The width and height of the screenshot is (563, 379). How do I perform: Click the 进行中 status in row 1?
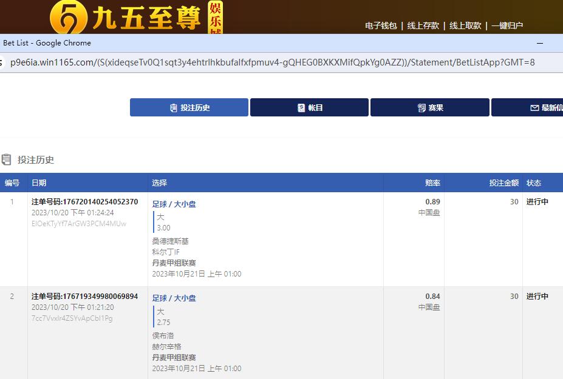pos(537,202)
